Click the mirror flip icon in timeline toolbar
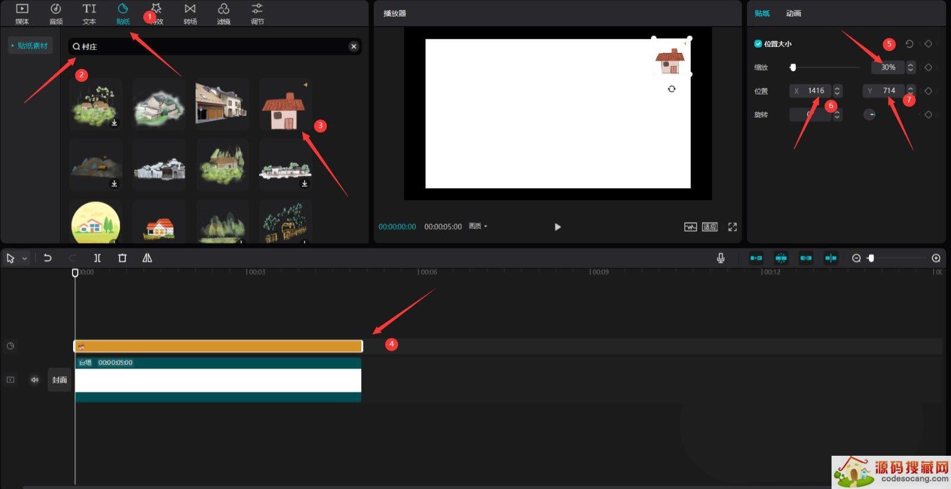The image size is (951, 489). click(147, 258)
